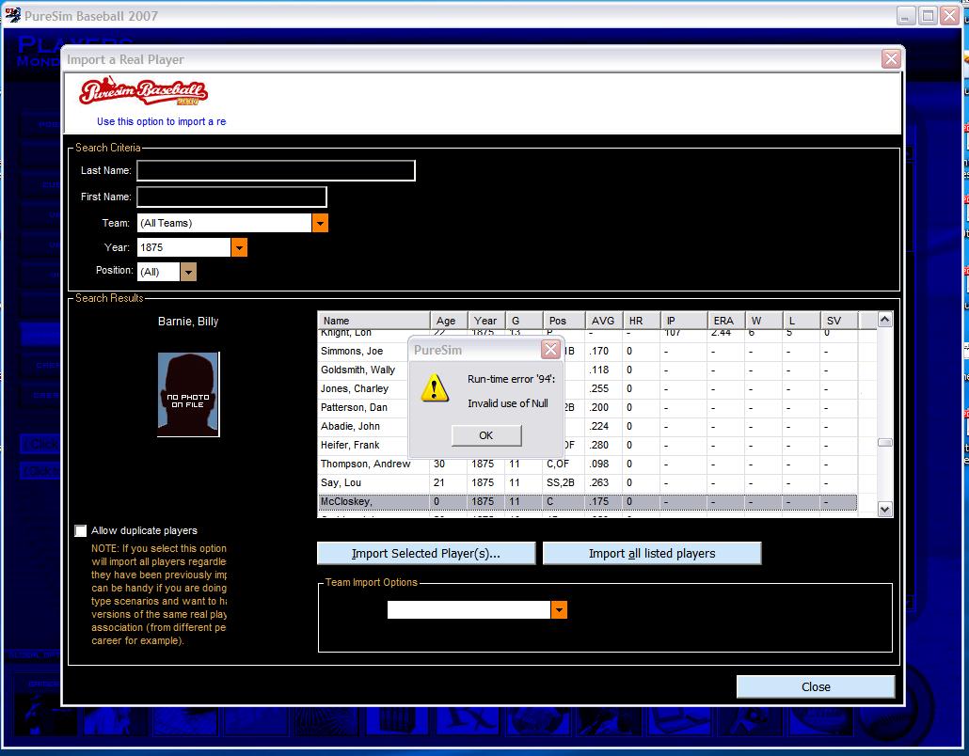Open the Year dropdown arrow
This screenshot has width=969, height=756.
[x=239, y=247]
